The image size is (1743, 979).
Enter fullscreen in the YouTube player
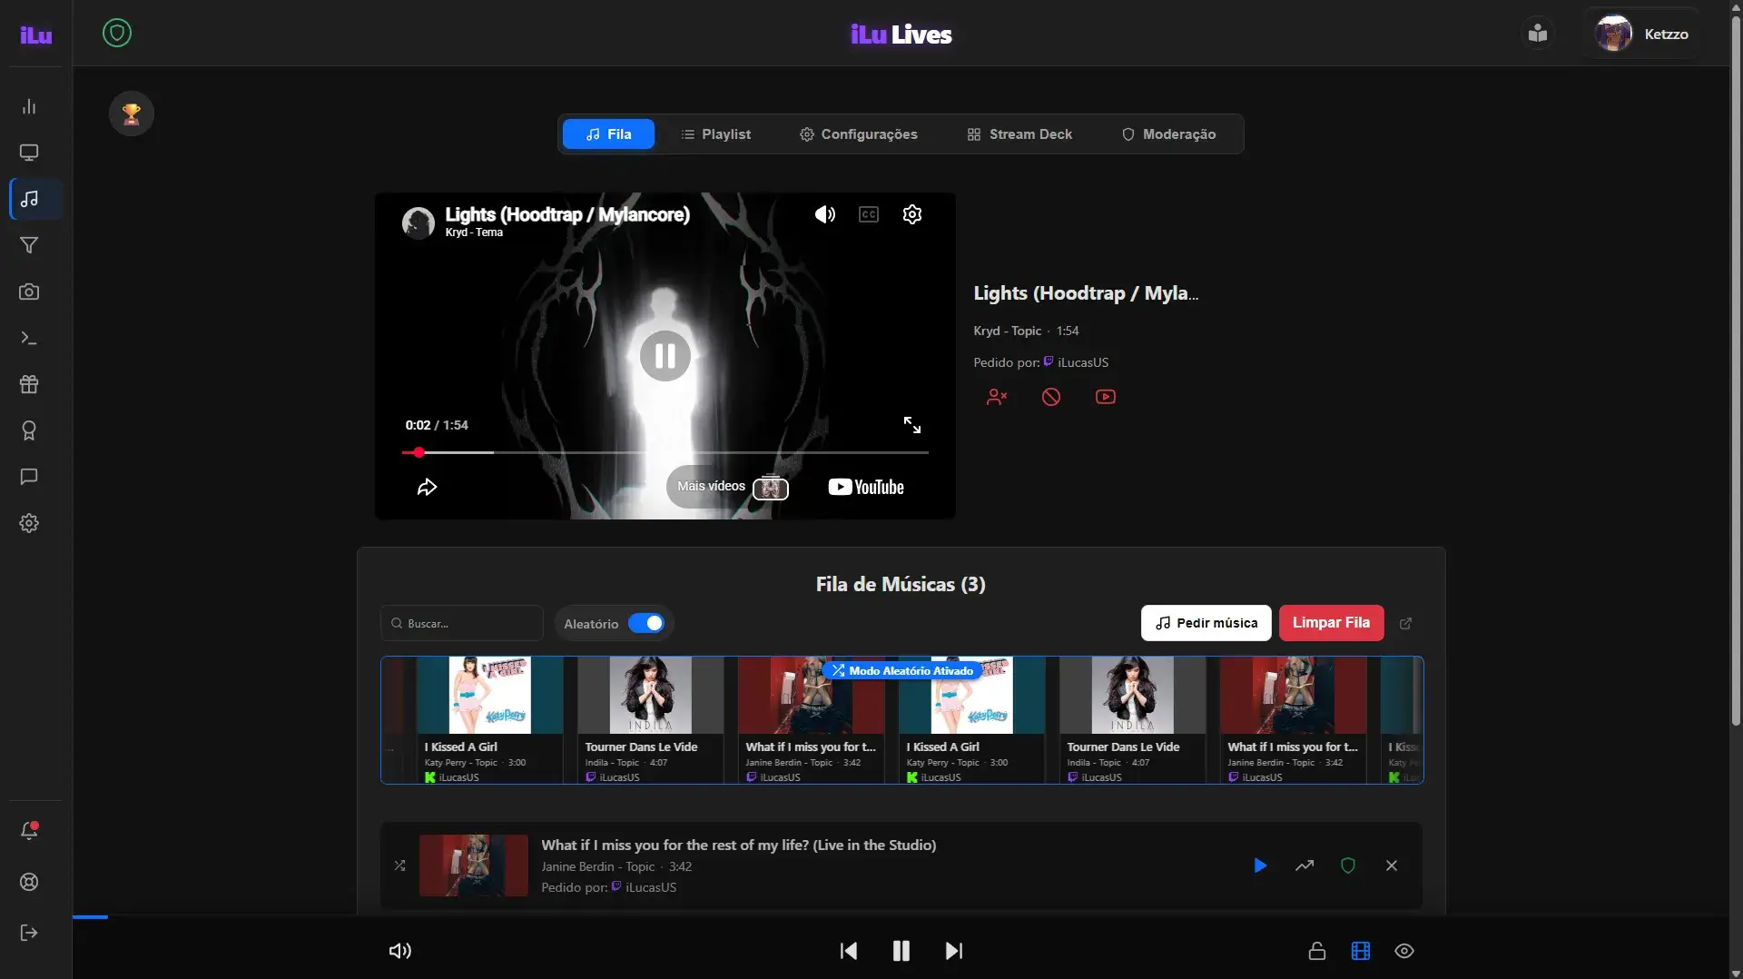[912, 425]
